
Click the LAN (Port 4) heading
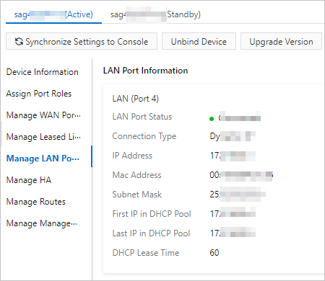[x=136, y=99]
